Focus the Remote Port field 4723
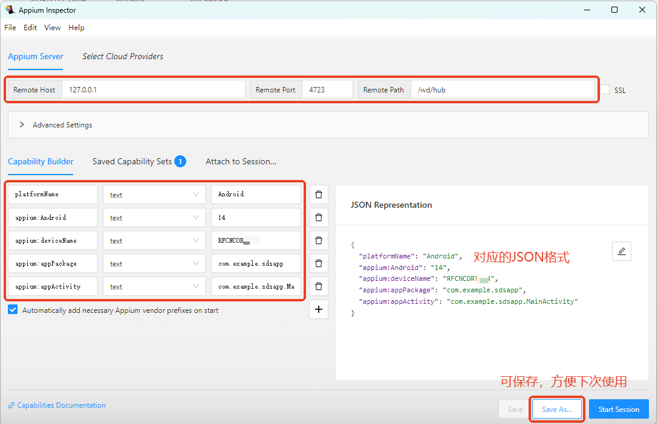Viewport: 658px width, 424px height. click(327, 89)
